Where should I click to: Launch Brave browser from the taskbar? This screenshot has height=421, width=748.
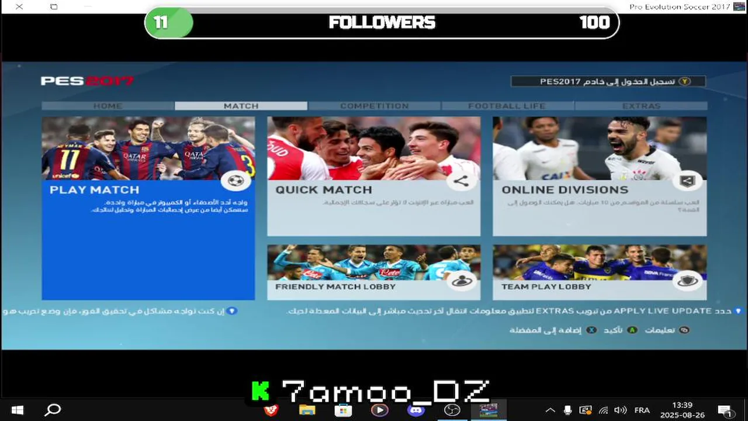pyautogui.click(x=271, y=410)
